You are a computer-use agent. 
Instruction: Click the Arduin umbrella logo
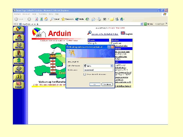click(x=39, y=32)
